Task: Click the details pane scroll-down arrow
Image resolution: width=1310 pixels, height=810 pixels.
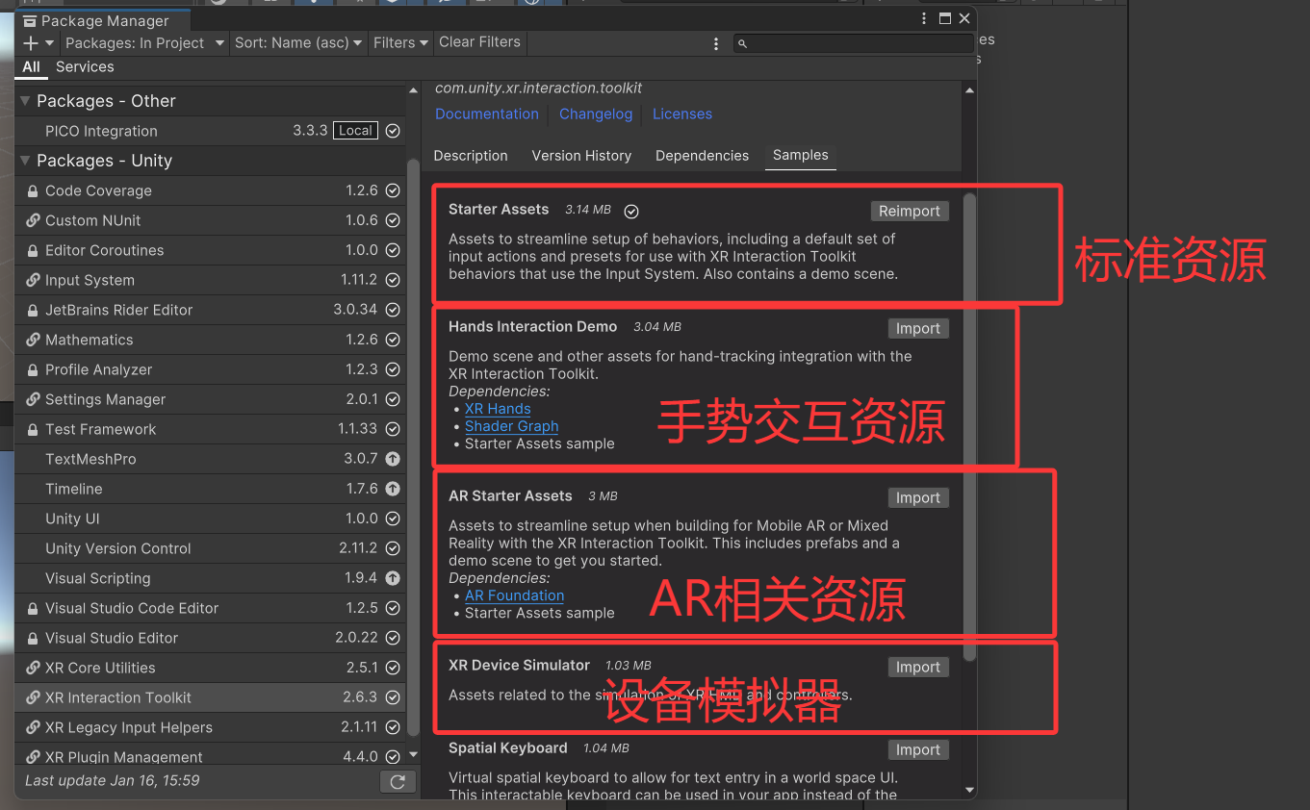Action: pos(970,790)
